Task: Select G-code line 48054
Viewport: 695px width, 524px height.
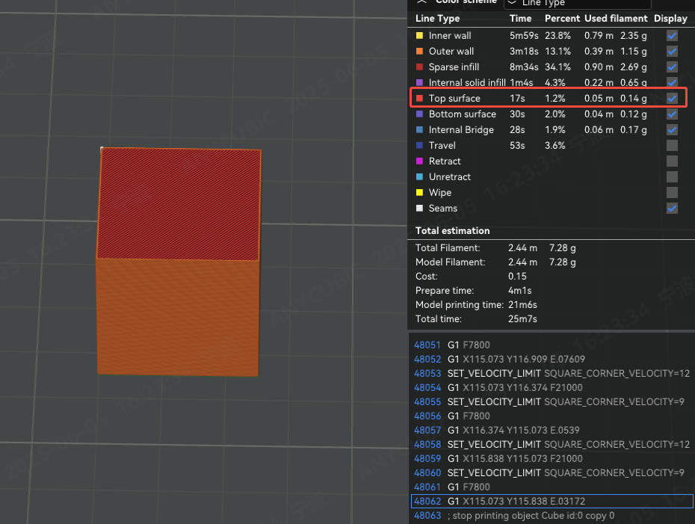Action: [x=552, y=387]
